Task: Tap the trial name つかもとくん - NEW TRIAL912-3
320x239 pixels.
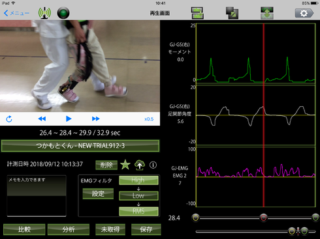Action: [x=80, y=146]
